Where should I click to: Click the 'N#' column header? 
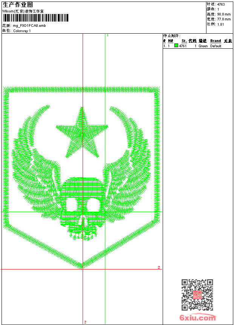(x=171, y=41)
